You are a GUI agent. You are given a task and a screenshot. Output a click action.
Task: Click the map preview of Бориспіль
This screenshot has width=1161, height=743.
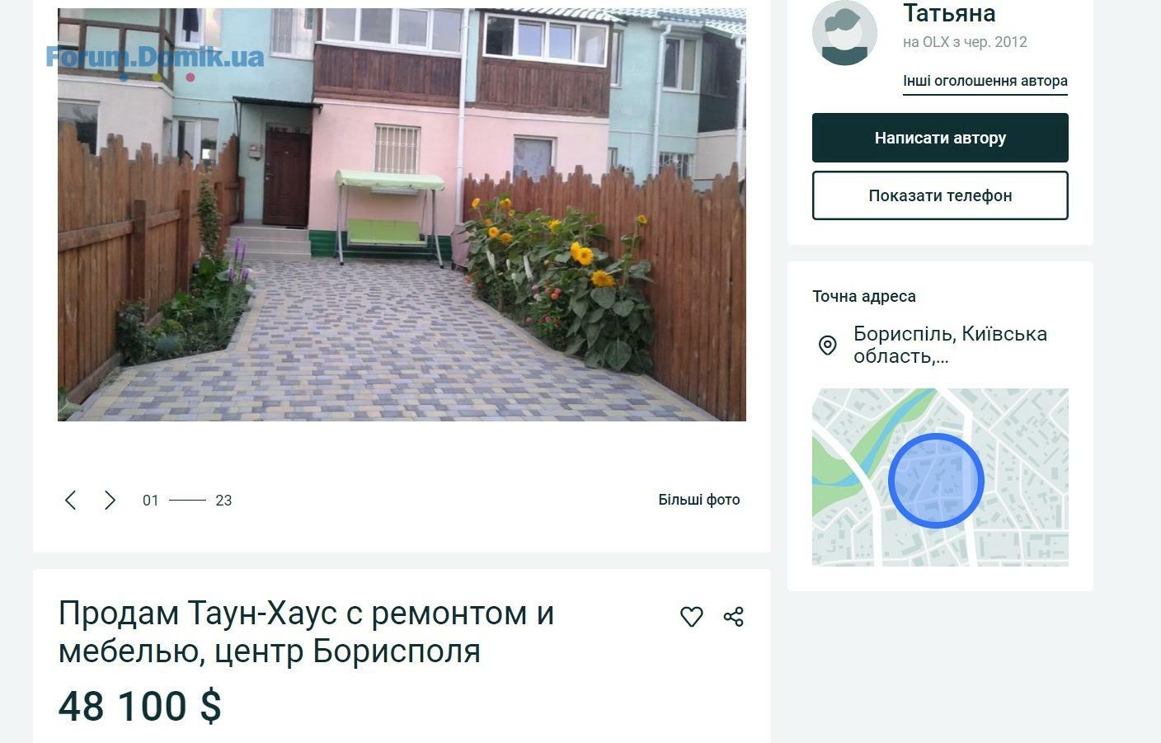(940, 477)
